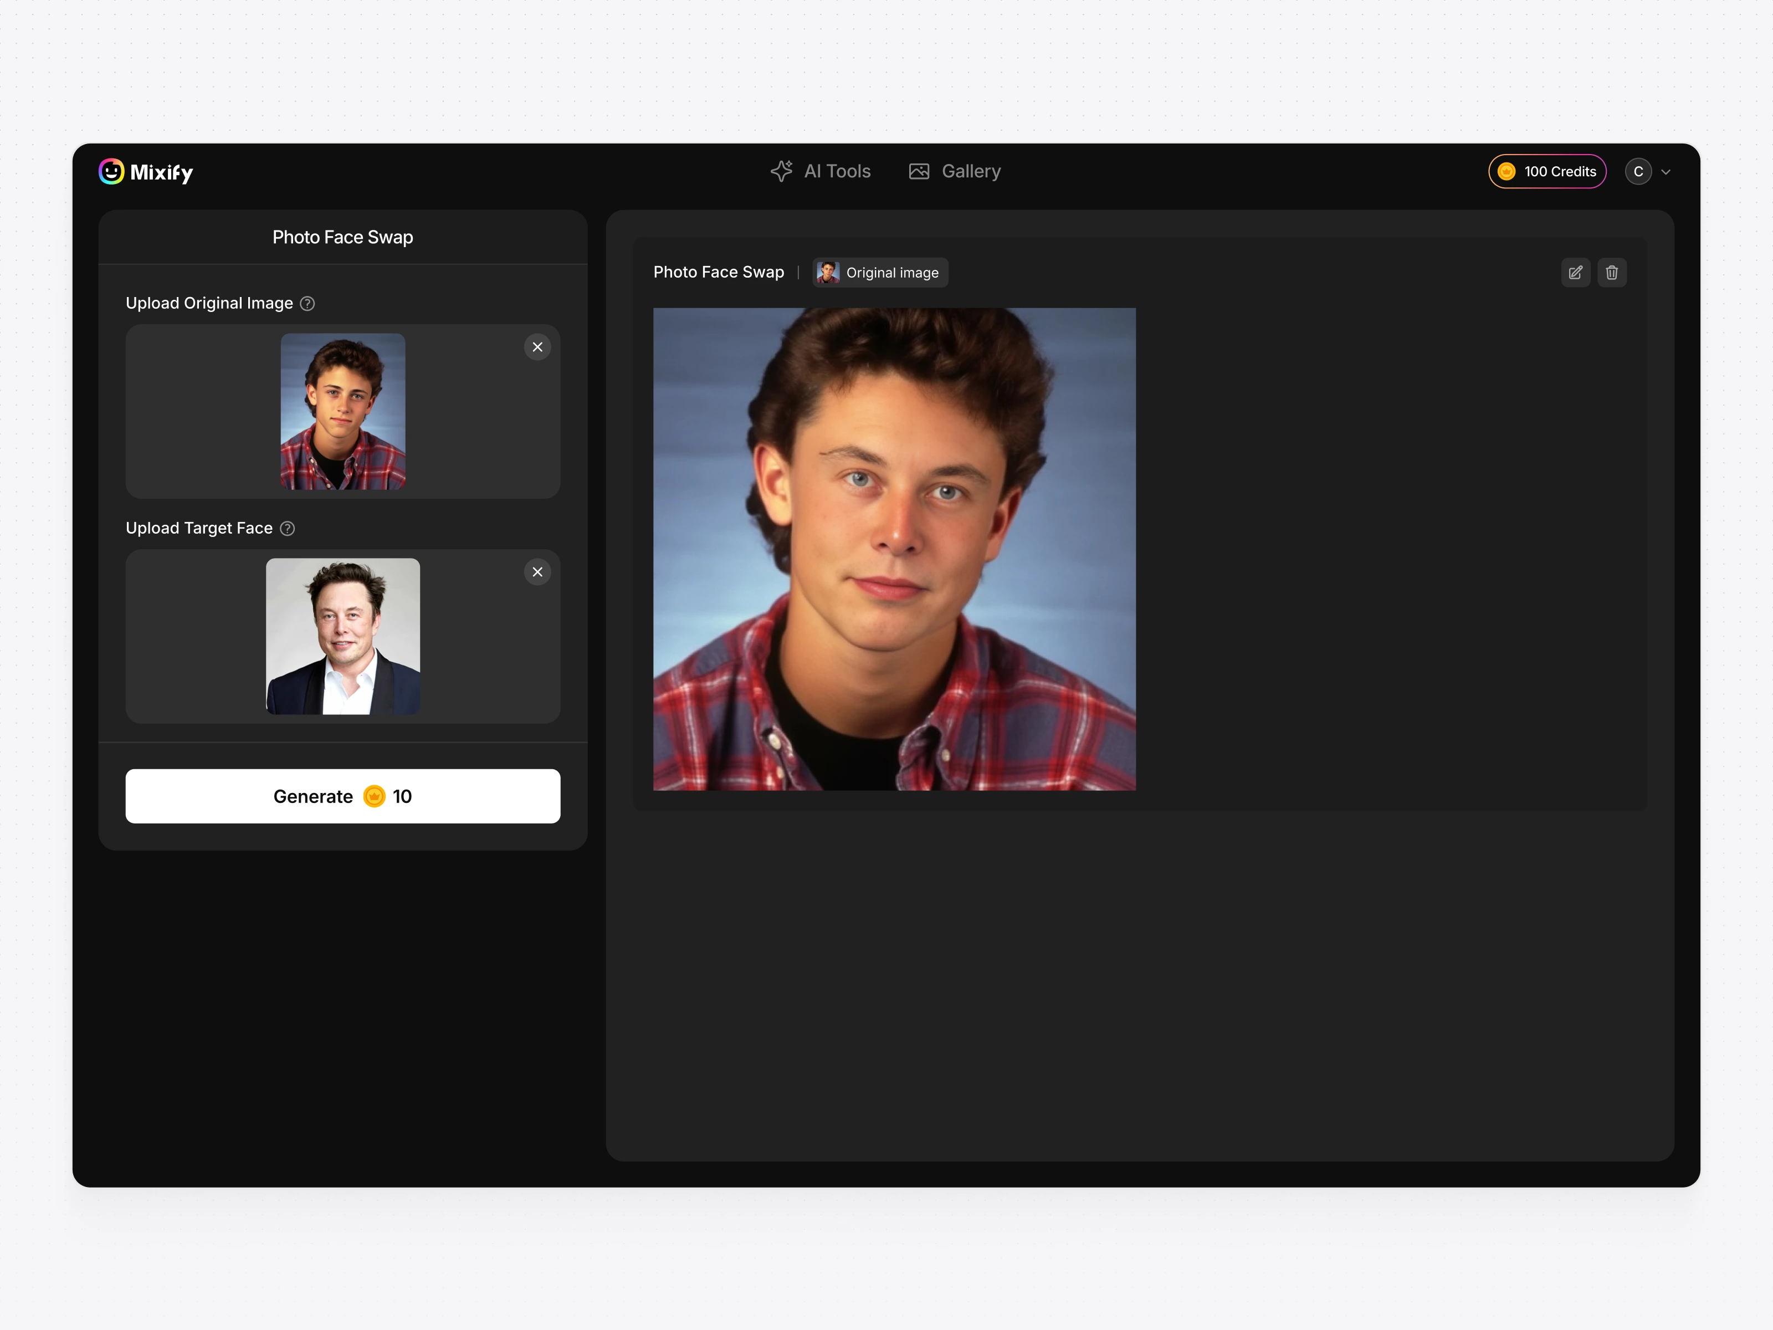Open the generated face swap result image
The width and height of the screenshot is (1773, 1330).
(894, 549)
